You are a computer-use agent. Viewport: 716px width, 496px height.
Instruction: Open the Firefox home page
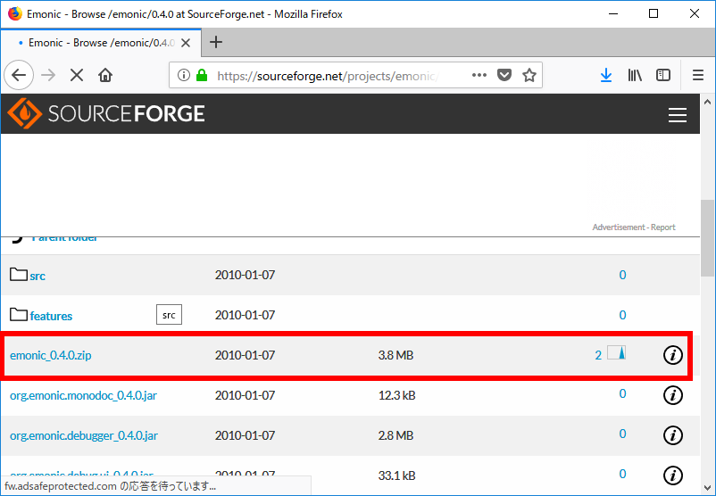click(x=105, y=75)
